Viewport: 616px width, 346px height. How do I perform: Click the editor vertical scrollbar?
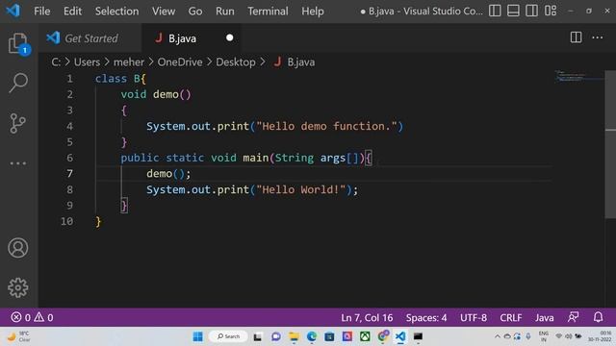pyautogui.click(x=610, y=144)
